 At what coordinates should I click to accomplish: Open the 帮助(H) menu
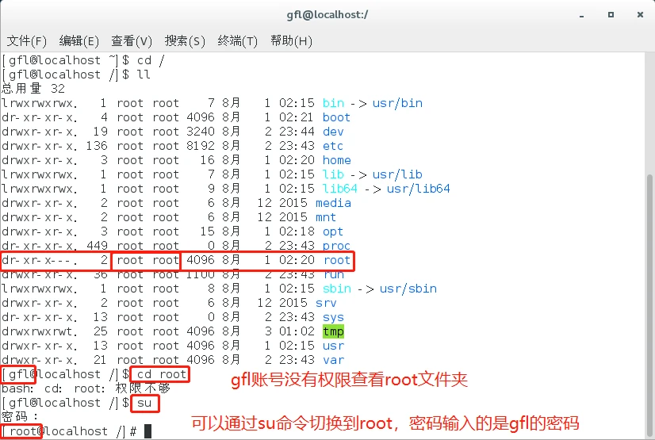[x=291, y=41]
